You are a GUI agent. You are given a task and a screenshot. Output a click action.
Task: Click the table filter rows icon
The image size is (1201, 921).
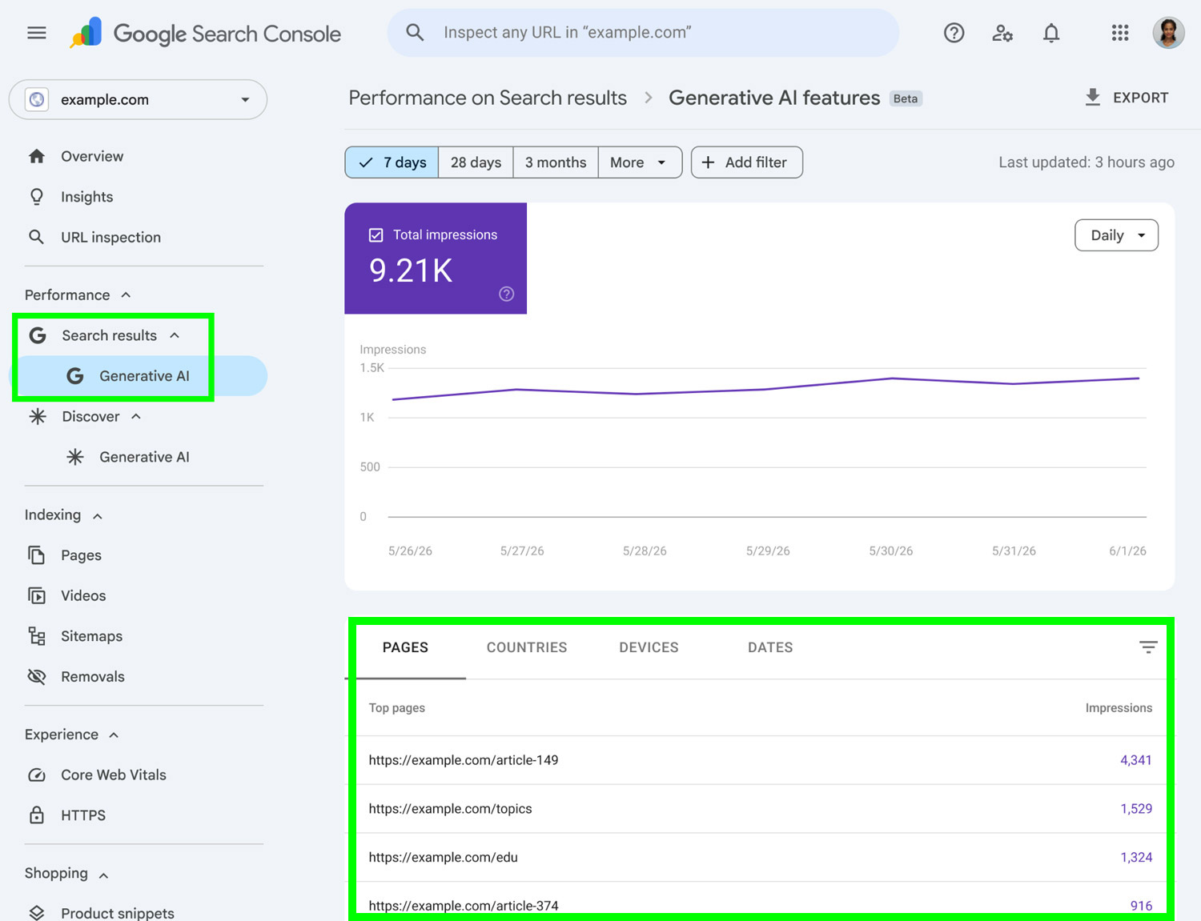tap(1148, 647)
